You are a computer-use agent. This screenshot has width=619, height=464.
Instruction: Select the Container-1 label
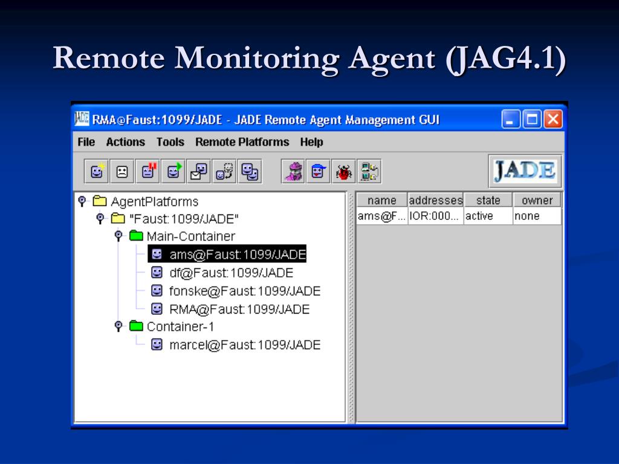(x=180, y=326)
